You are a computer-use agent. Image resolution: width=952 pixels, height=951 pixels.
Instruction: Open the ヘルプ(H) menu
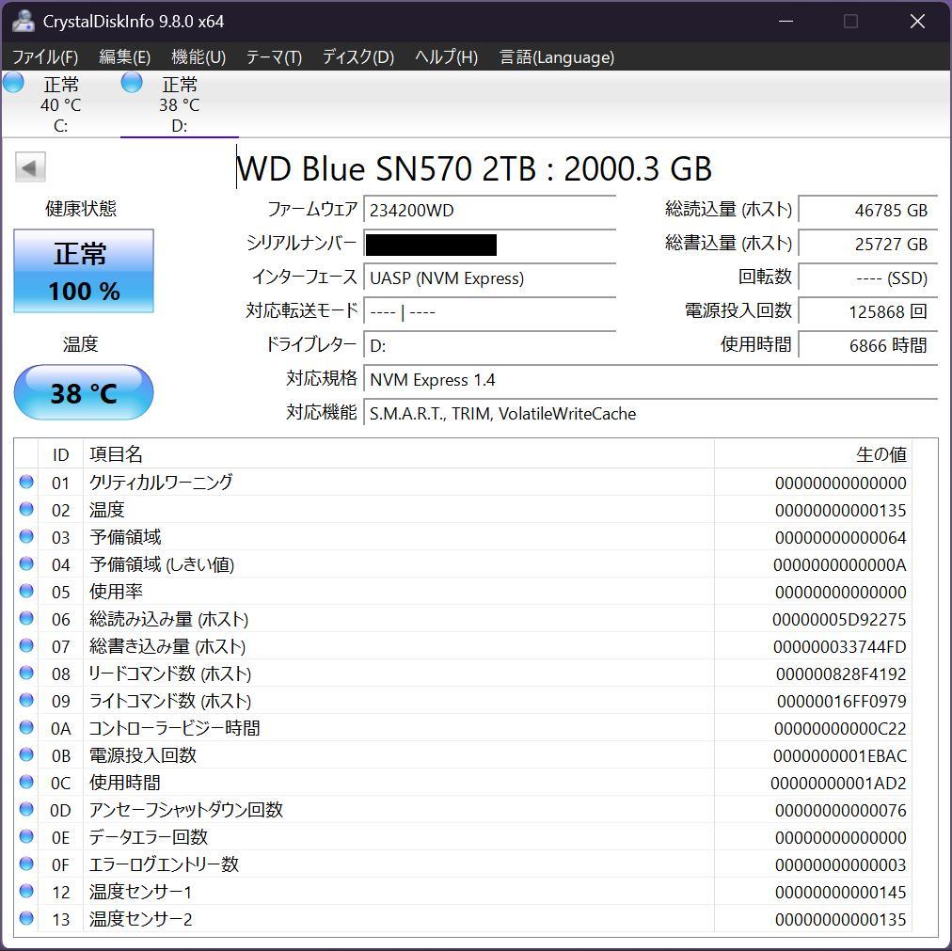pos(446,57)
